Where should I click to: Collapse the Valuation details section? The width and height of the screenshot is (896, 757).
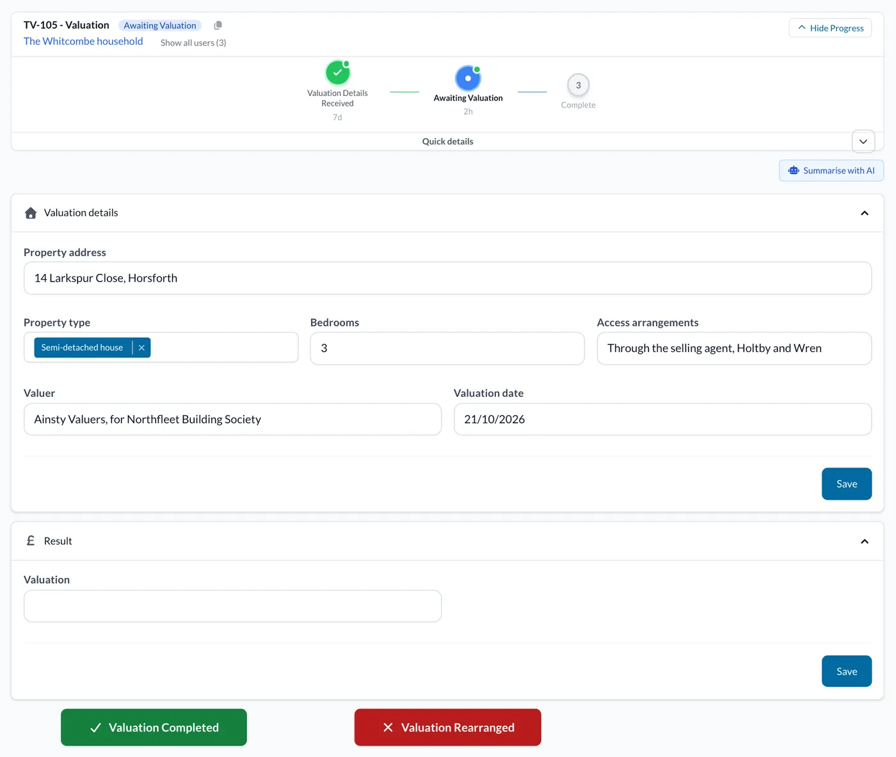pyautogui.click(x=865, y=213)
